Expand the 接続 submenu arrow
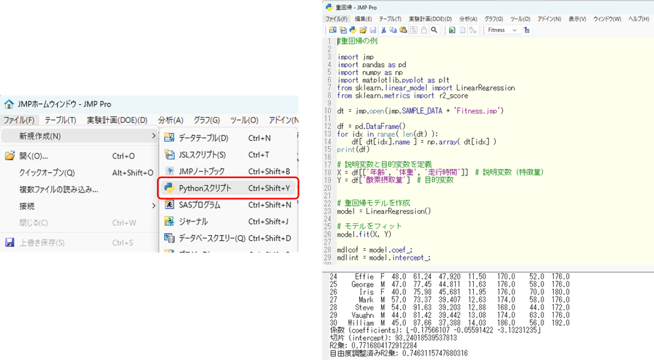Viewport: 654px width, 360px height. (x=153, y=206)
